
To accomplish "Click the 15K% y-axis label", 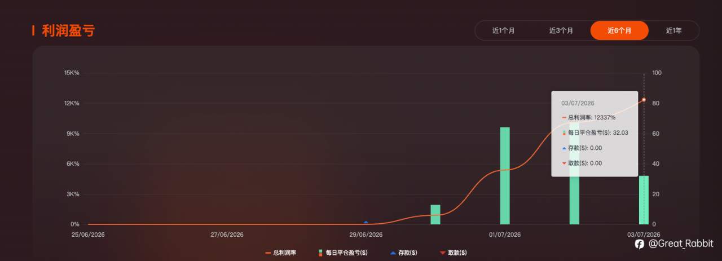I will tap(72, 73).
